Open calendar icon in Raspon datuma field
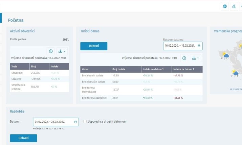This screenshot has height=145, width=242. (x=199, y=46)
